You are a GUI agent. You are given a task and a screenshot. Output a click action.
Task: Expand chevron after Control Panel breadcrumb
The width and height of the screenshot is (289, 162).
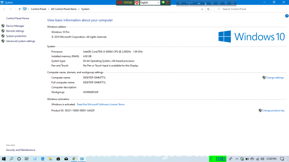point(49,9)
